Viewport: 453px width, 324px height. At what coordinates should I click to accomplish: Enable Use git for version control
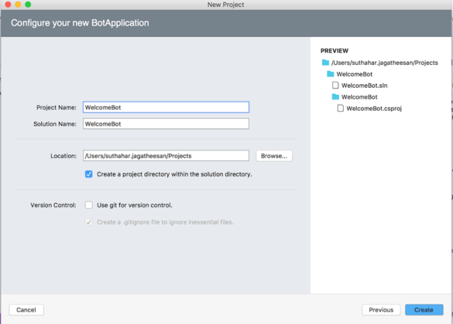click(x=89, y=205)
